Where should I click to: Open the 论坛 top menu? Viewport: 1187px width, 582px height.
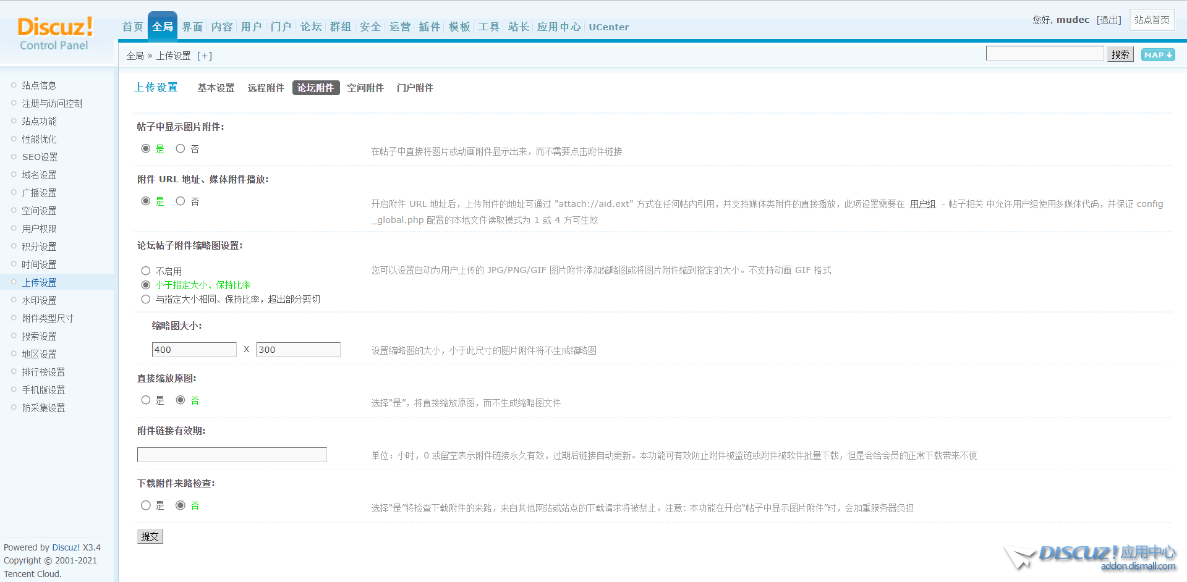(311, 27)
